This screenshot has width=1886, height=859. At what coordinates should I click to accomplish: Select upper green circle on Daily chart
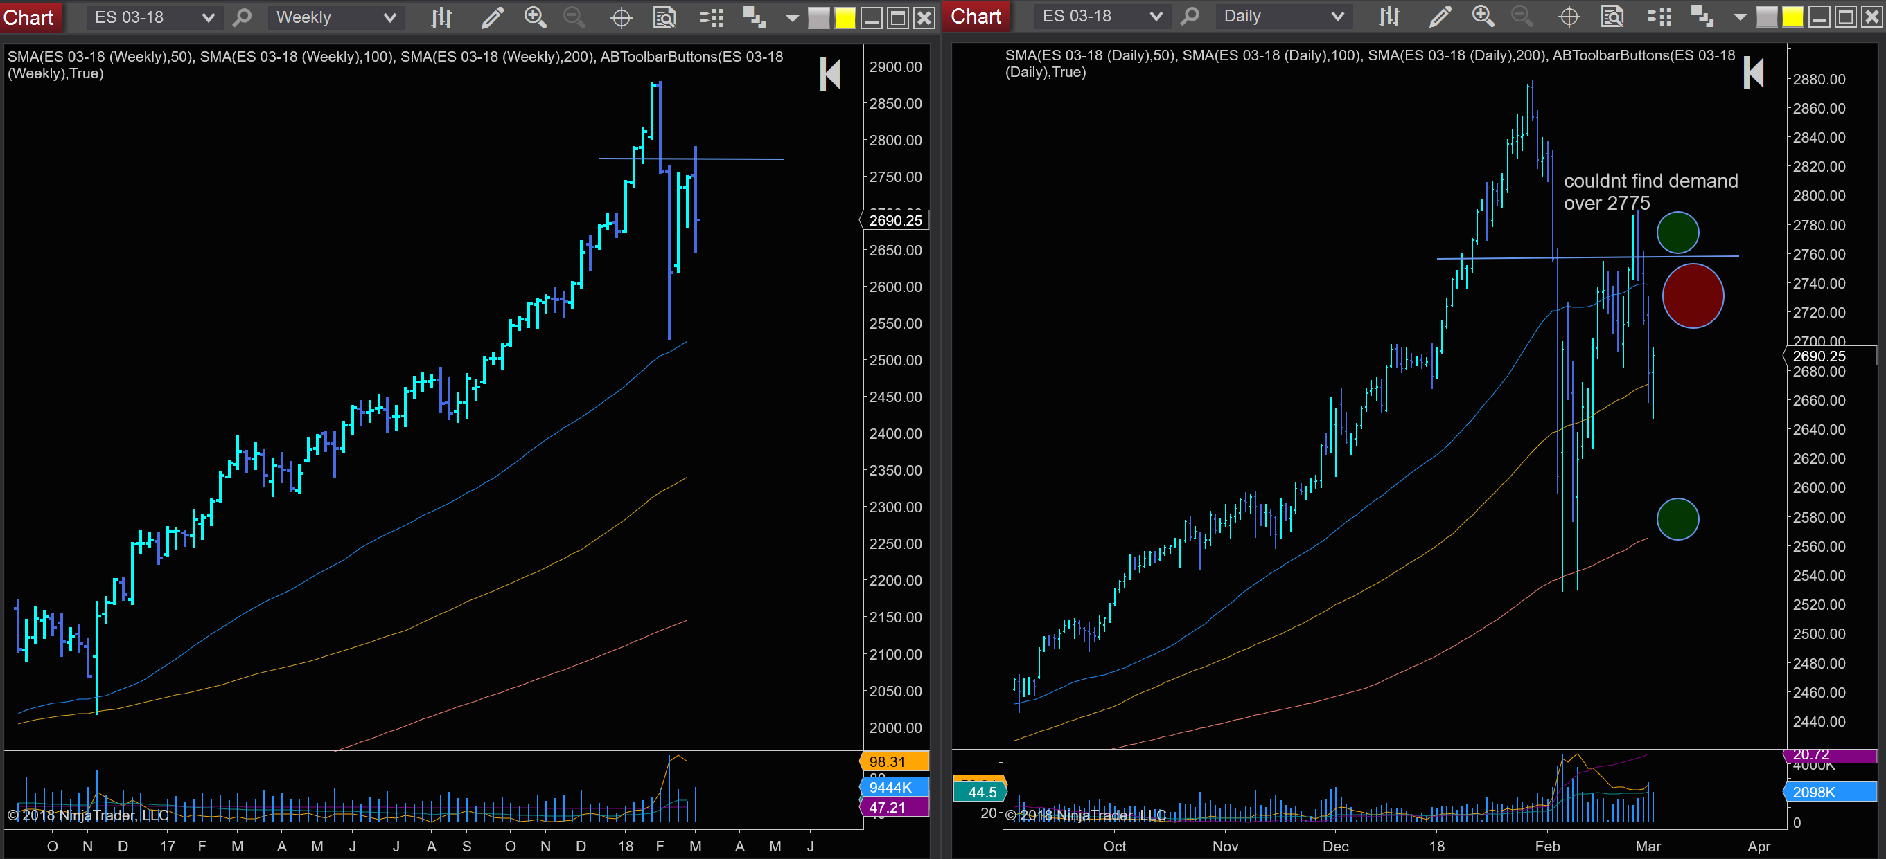click(x=1677, y=233)
